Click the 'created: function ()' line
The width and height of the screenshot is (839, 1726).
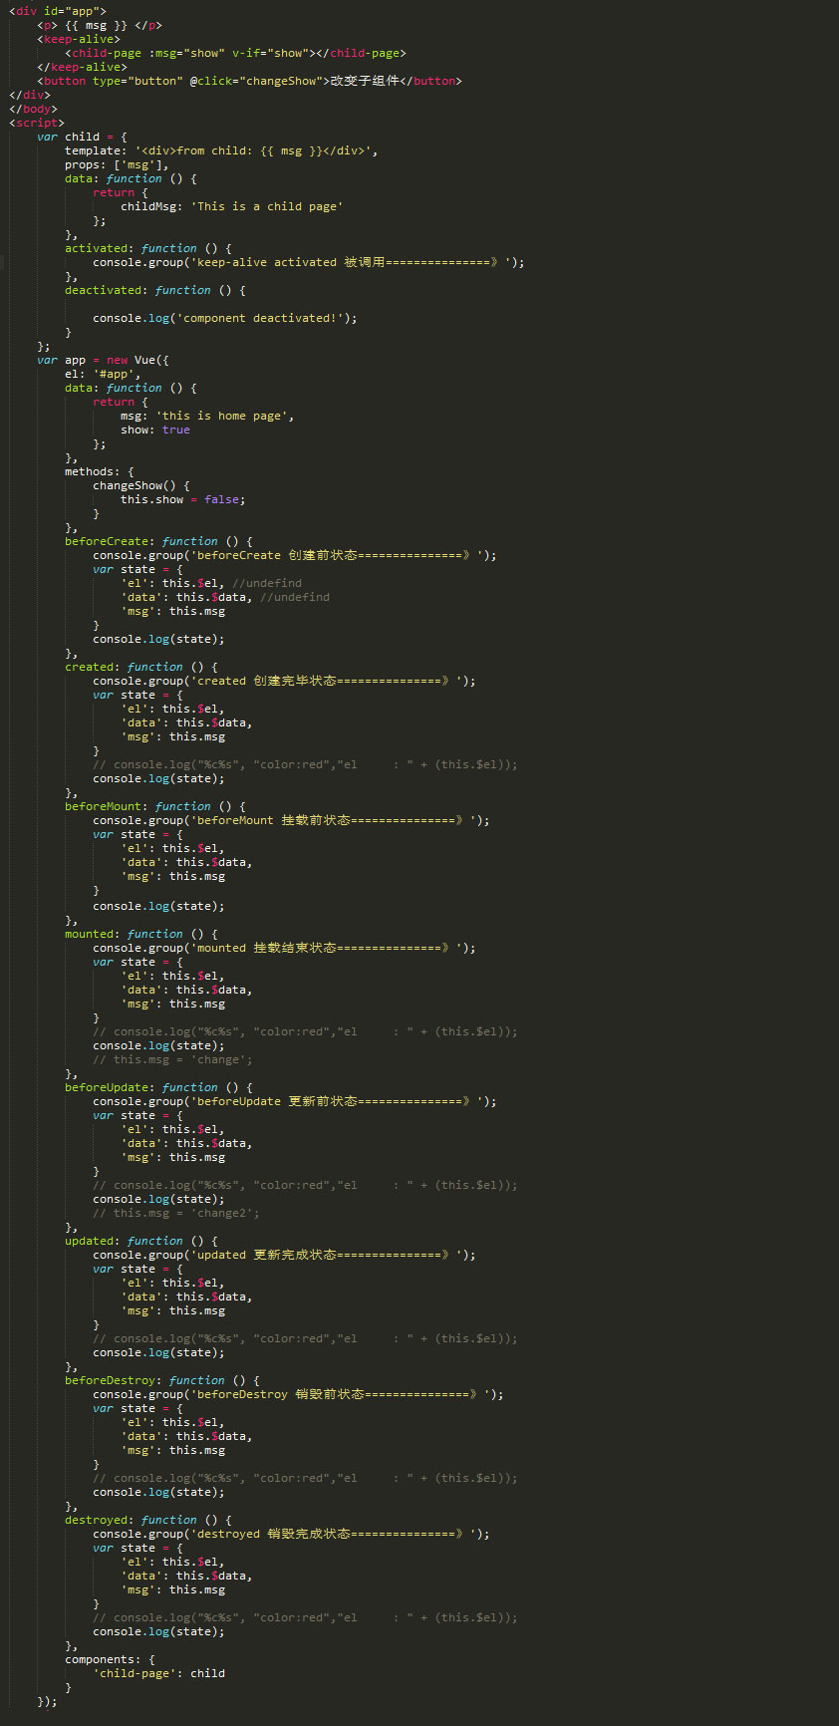(141, 667)
